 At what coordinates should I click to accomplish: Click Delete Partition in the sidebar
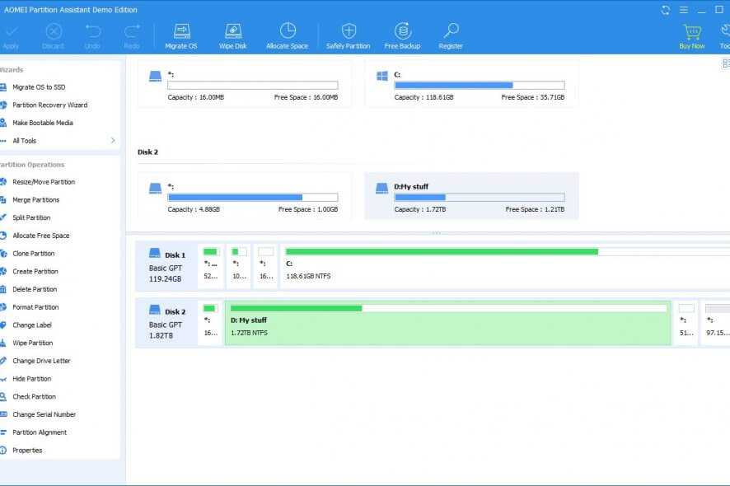pos(35,290)
